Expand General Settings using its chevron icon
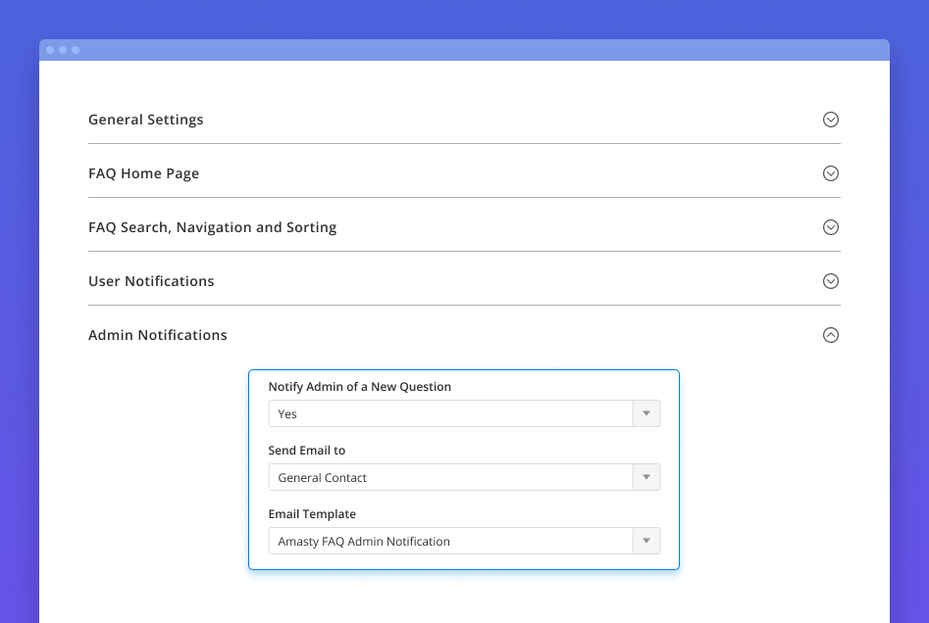The height and width of the screenshot is (623, 929). pyautogui.click(x=830, y=120)
